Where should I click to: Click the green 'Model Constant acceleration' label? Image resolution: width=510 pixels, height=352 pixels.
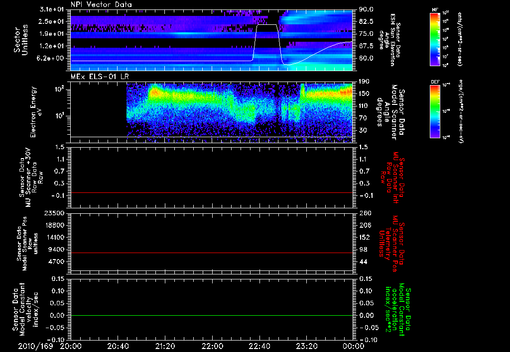coord(398,310)
